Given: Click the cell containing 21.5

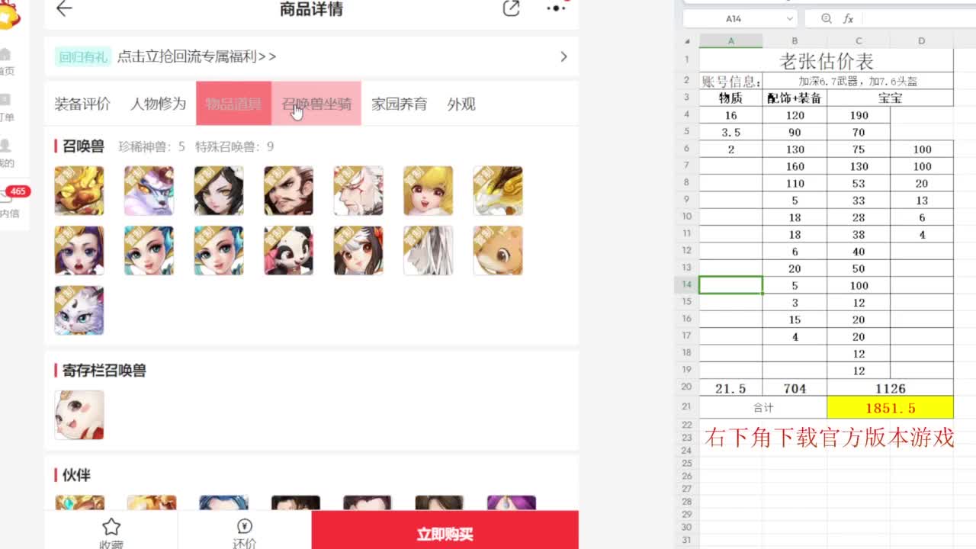Looking at the screenshot, I should pos(731,388).
